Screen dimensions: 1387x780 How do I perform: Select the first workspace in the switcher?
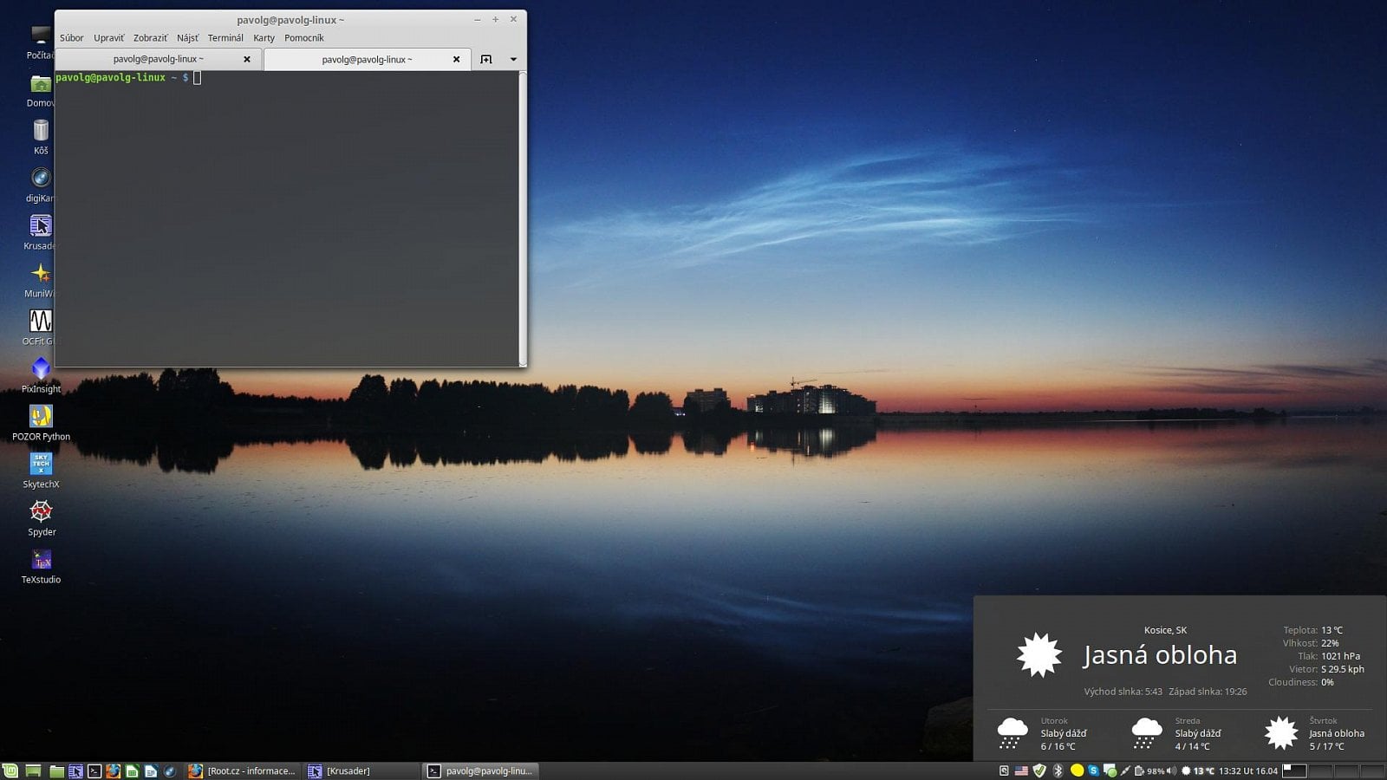point(1294,770)
